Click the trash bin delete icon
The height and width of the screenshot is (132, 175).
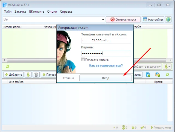(x=36, y=74)
